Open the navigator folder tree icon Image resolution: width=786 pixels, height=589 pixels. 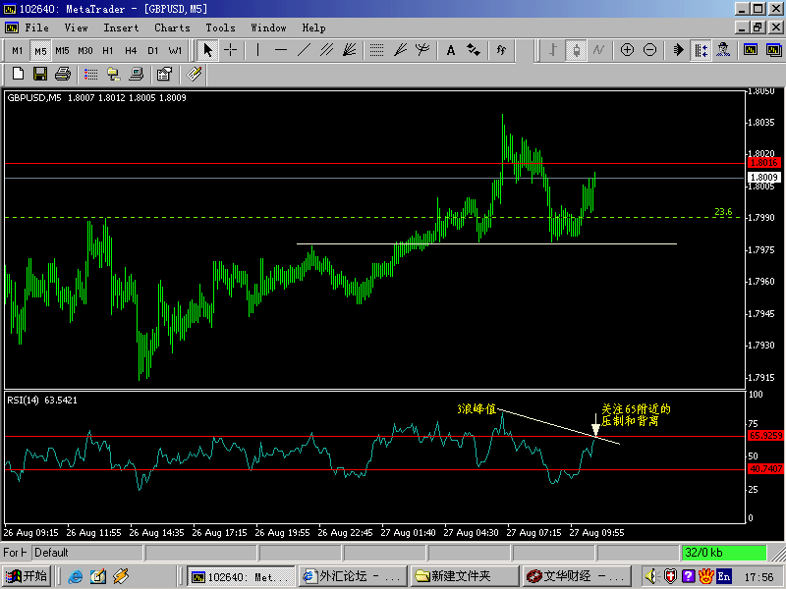[x=113, y=75]
